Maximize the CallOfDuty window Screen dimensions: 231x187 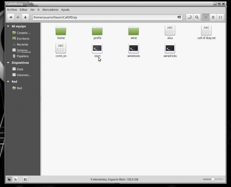pos(219,4)
